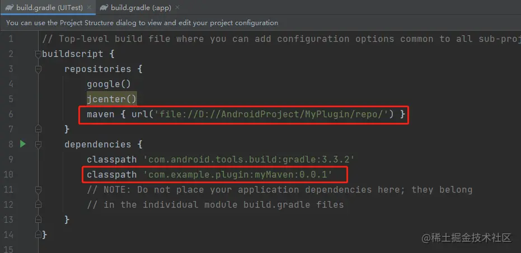The width and height of the screenshot is (521, 253).
Task: Close the build.gradle (:app) tab
Action: (x=177, y=7)
